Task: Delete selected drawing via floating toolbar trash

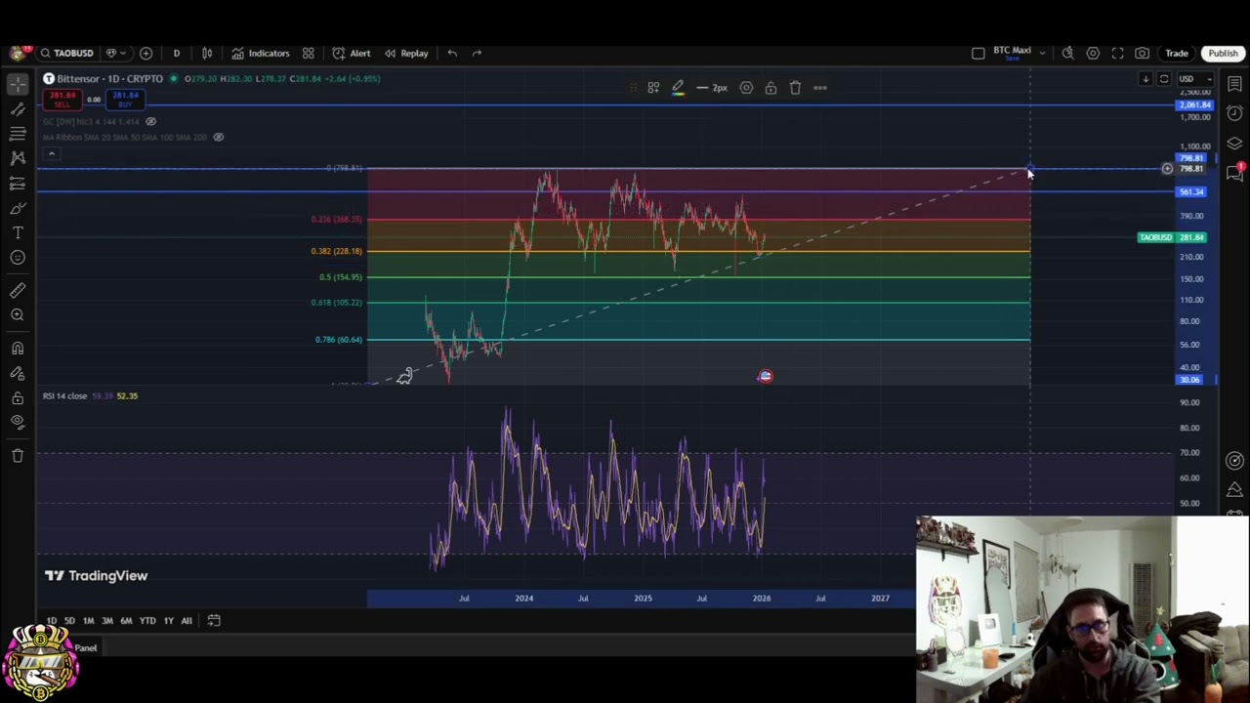Action: 795,88
